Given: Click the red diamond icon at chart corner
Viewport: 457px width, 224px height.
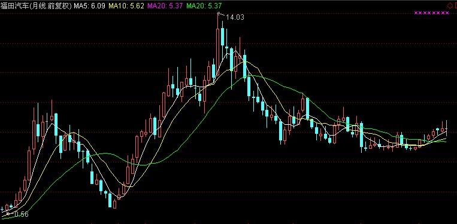Looking at the screenshot, I should pos(450,5).
